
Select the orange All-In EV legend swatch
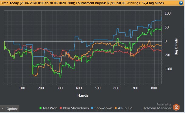(116, 108)
